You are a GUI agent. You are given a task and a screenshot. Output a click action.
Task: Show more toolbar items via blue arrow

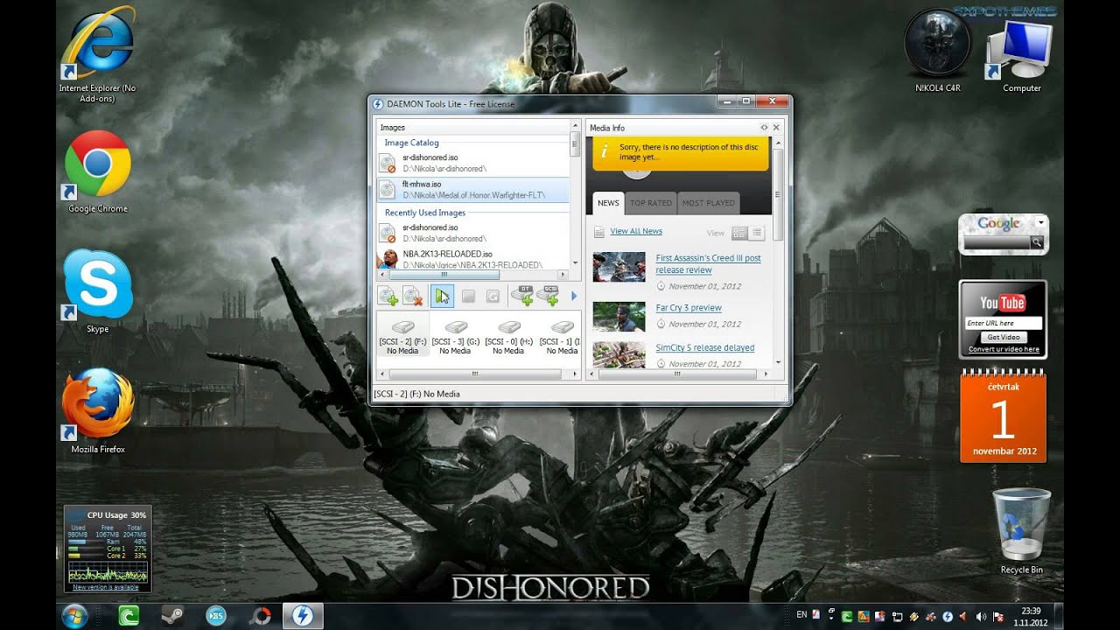point(574,297)
